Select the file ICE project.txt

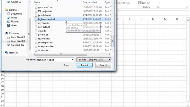point(45,11)
